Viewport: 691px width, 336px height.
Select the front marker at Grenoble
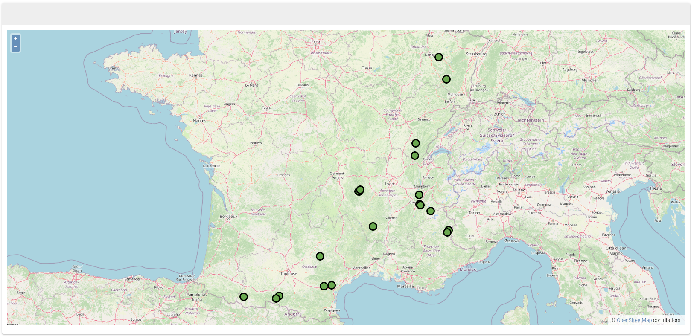[x=420, y=205]
